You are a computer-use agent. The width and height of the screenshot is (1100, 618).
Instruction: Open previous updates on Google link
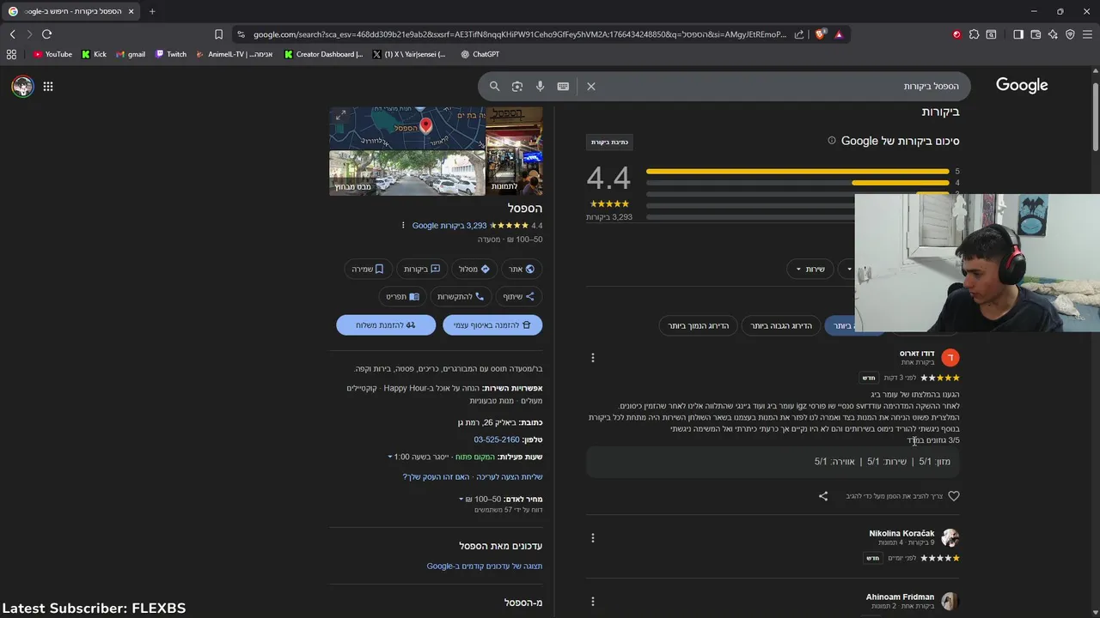pyautogui.click(x=485, y=566)
